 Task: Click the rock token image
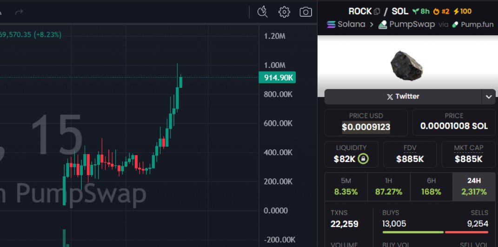pos(406,65)
